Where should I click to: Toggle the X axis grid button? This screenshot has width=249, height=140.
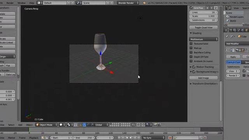[207, 8]
